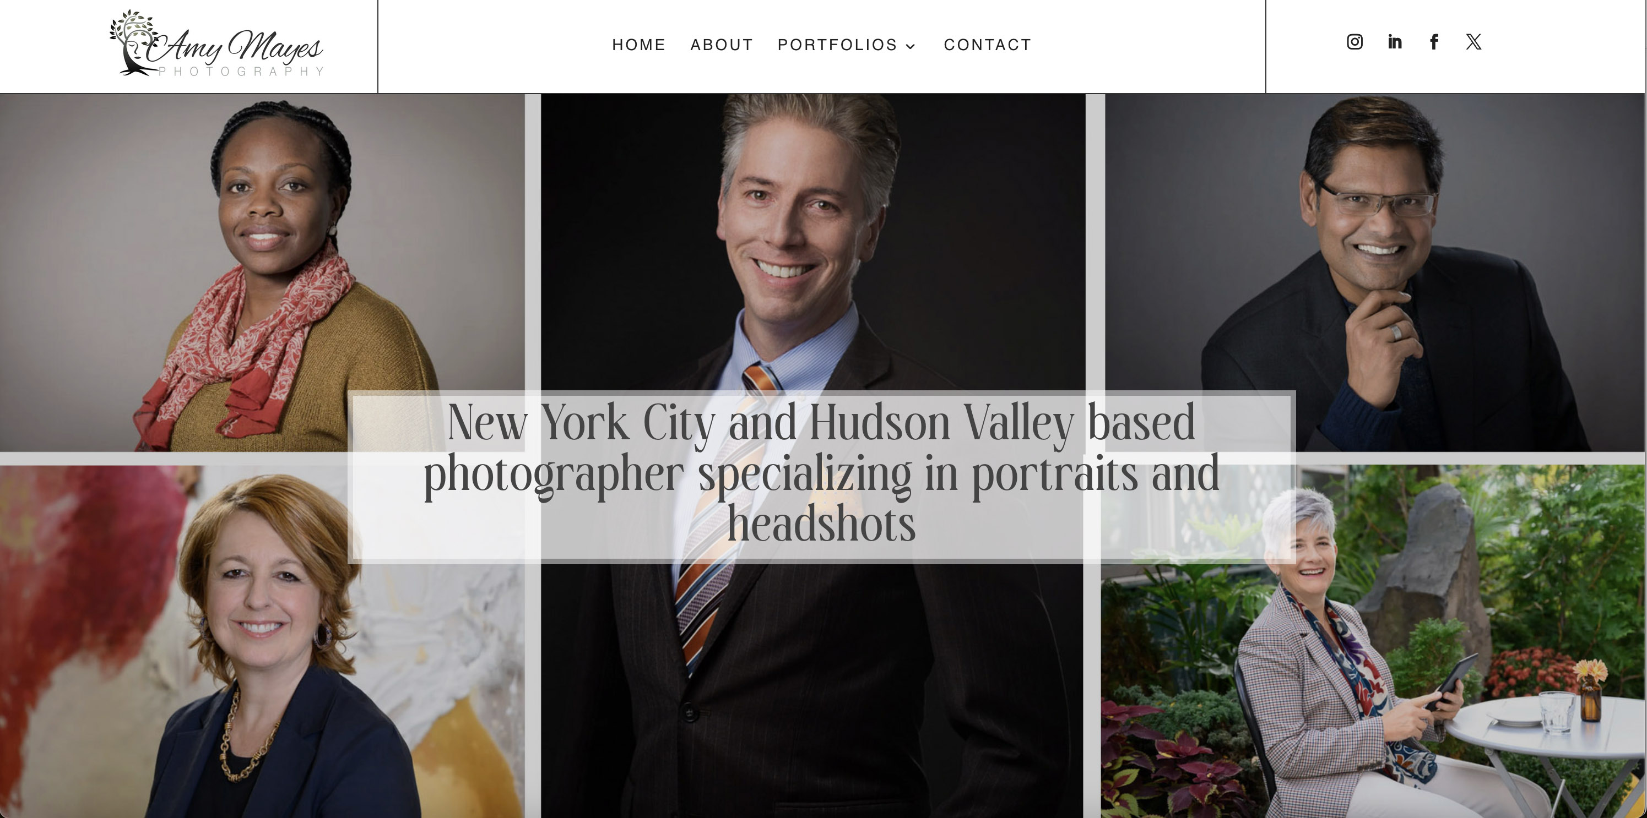Open the auburn-haired woman with gold necklace portrait

pos(262,642)
